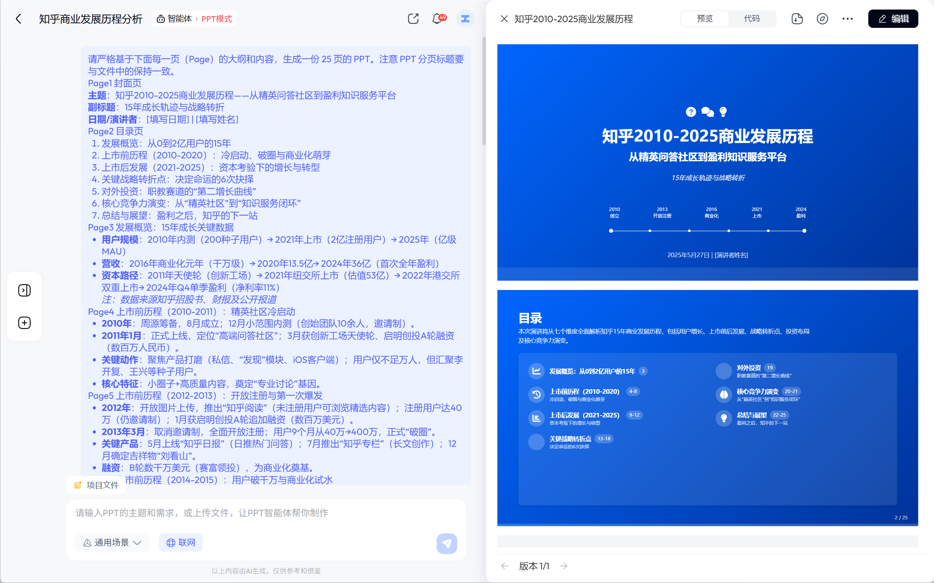
Task: Start a new chat with the plus icon
Action: coord(24,323)
